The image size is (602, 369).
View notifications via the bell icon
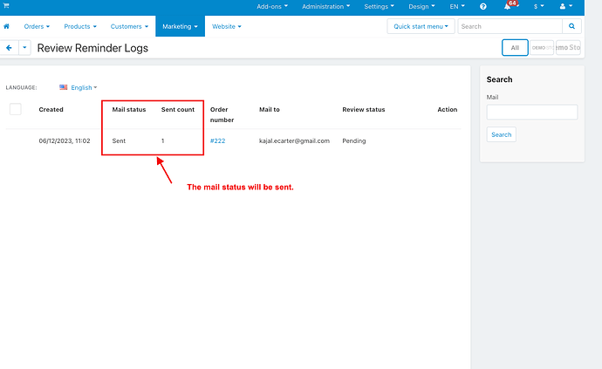point(508,6)
